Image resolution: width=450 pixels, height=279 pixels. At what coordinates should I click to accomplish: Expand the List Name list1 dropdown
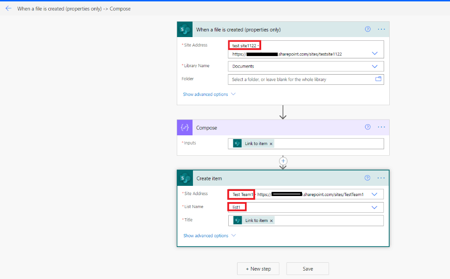(x=374, y=207)
